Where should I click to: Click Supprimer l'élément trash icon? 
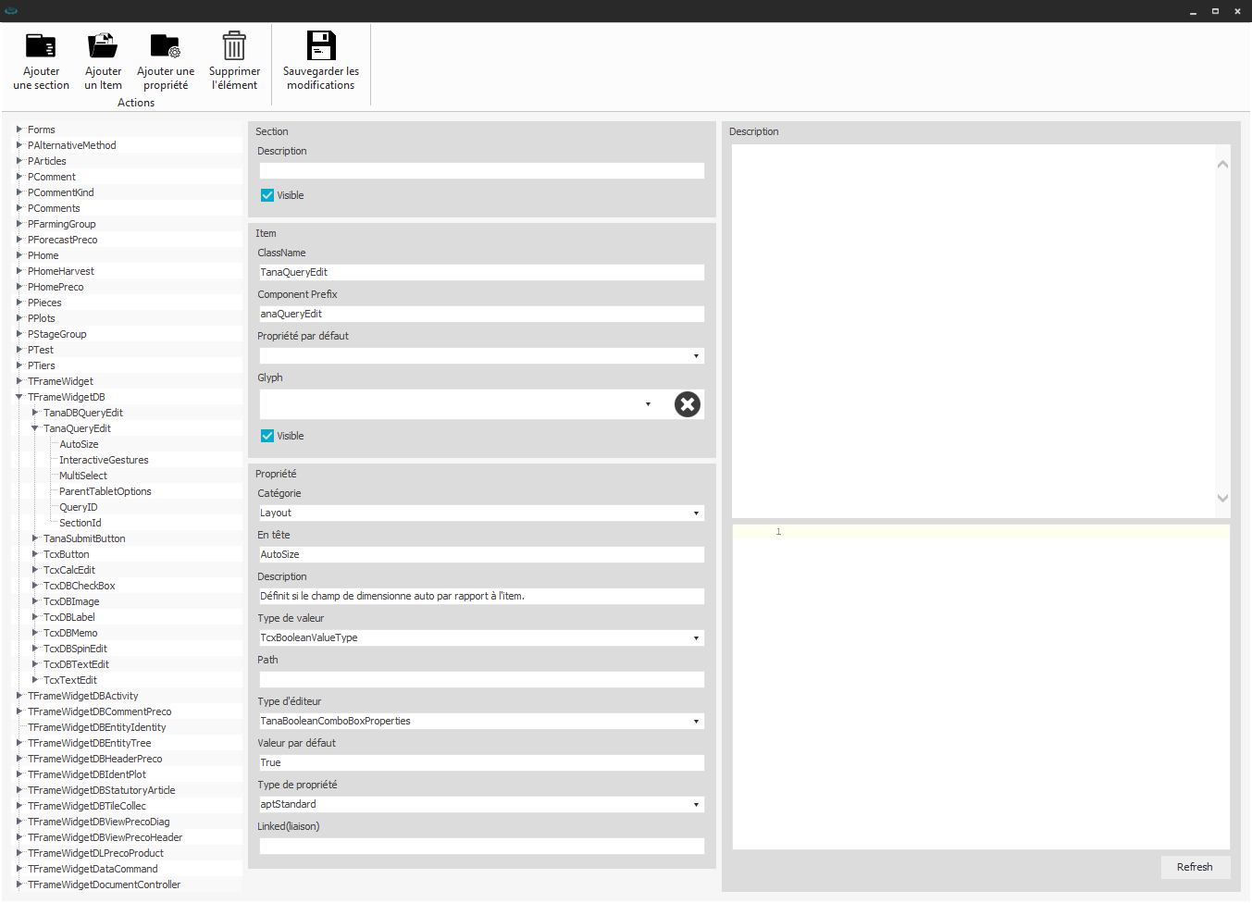point(234,46)
